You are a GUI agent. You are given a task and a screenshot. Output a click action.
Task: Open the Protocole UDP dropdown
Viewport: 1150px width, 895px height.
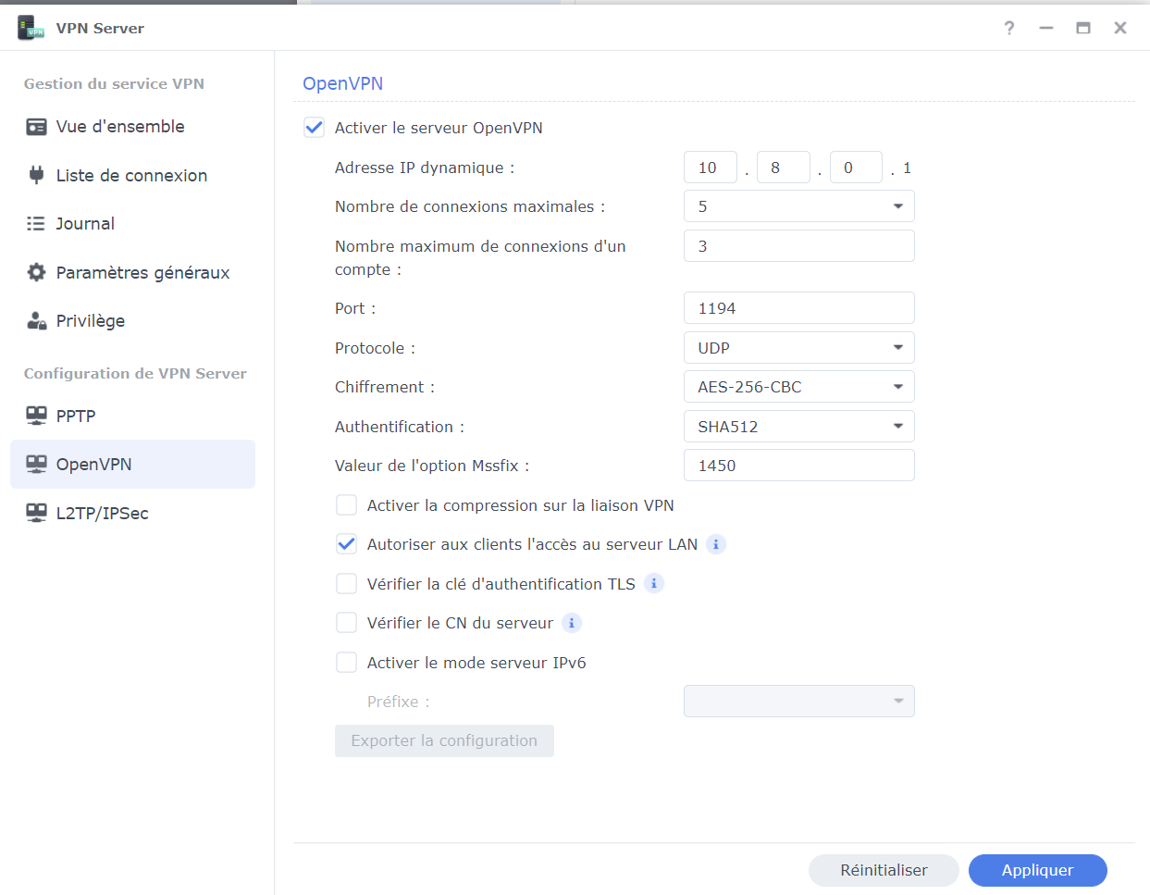tap(798, 348)
